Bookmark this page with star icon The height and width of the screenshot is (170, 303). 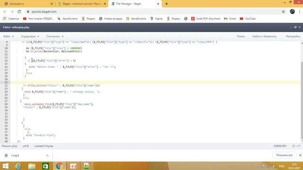(283, 11)
